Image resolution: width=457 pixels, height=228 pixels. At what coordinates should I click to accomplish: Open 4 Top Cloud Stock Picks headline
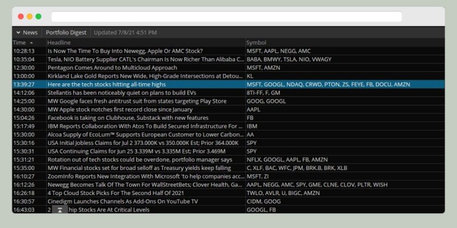(x=116, y=193)
